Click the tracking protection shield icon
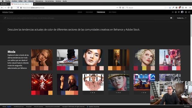192x108 pixels. click(18, 7)
